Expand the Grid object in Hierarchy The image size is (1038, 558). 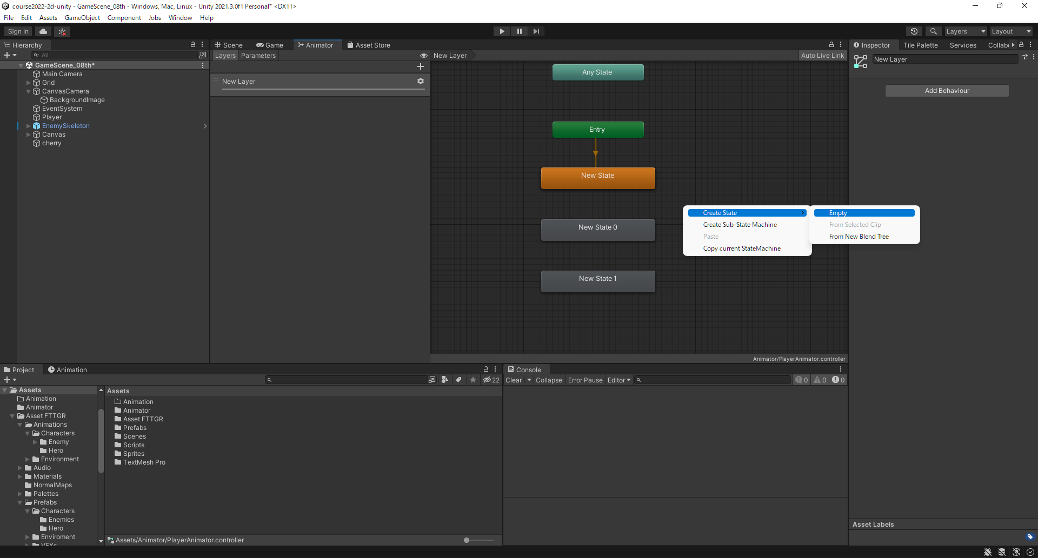tap(29, 83)
